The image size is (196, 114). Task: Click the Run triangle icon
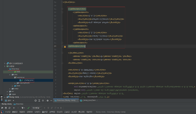coord(44,108)
